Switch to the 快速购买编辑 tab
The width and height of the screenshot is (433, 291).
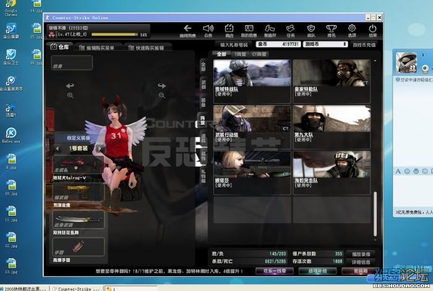[x=147, y=48]
